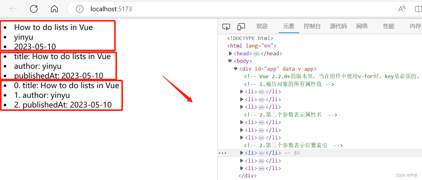
Task: Toggle device emulation icon in DevTools
Action: click(x=241, y=27)
